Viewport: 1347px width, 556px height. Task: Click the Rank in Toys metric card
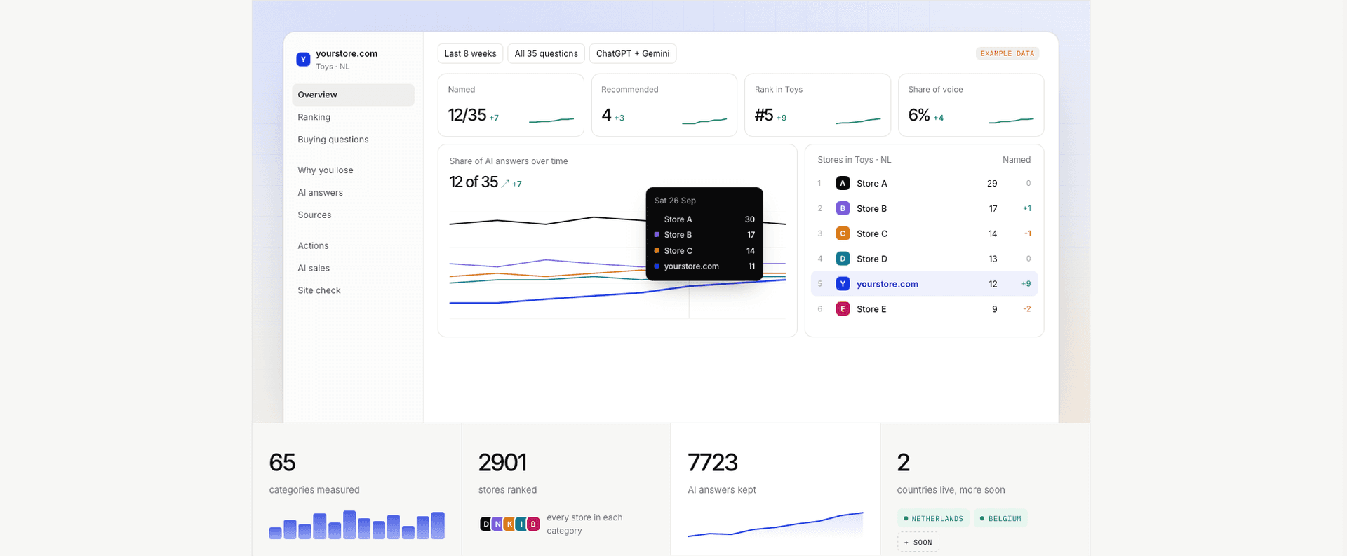point(817,105)
